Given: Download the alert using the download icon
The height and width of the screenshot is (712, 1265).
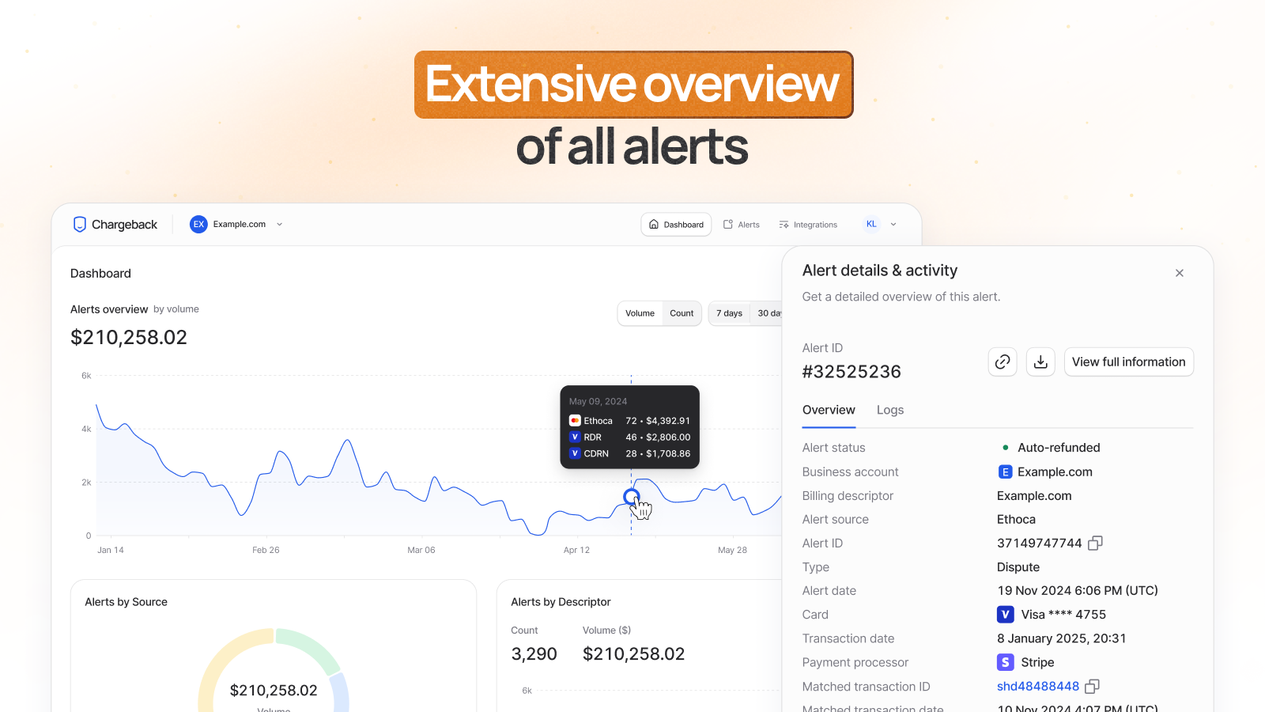Looking at the screenshot, I should click(1040, 362).
